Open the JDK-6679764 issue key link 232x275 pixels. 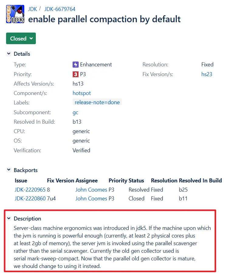click(x=60, y=9)
